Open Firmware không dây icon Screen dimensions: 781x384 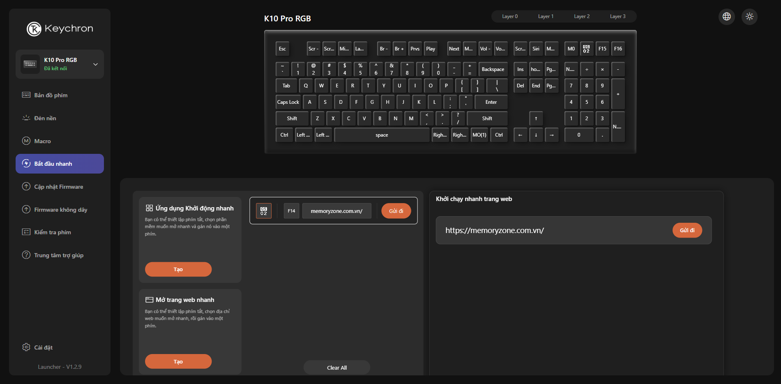pos(26,210)
